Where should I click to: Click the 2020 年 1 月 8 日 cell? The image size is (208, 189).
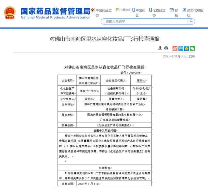[114, 183]
